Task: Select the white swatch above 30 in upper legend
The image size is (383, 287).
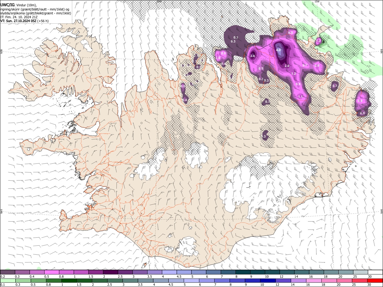Action: point(376,272)
